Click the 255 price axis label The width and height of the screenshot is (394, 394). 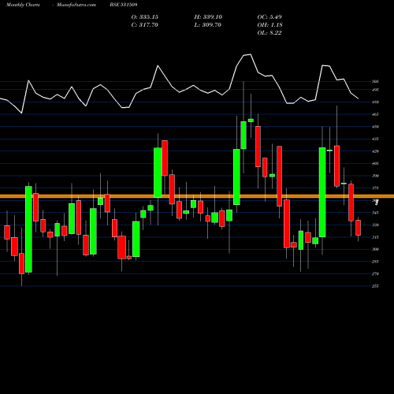click(x=375, y=286)
